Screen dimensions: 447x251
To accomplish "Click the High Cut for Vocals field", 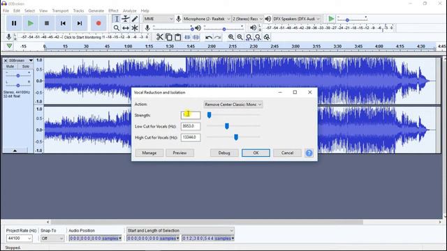I will pyautogui.click(x=191, y=137).
